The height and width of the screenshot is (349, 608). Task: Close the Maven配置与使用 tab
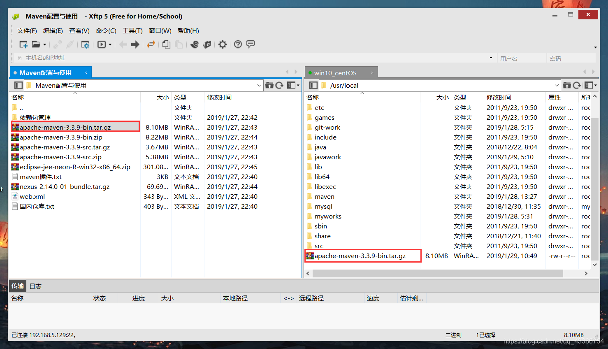[x=86, y=73]
